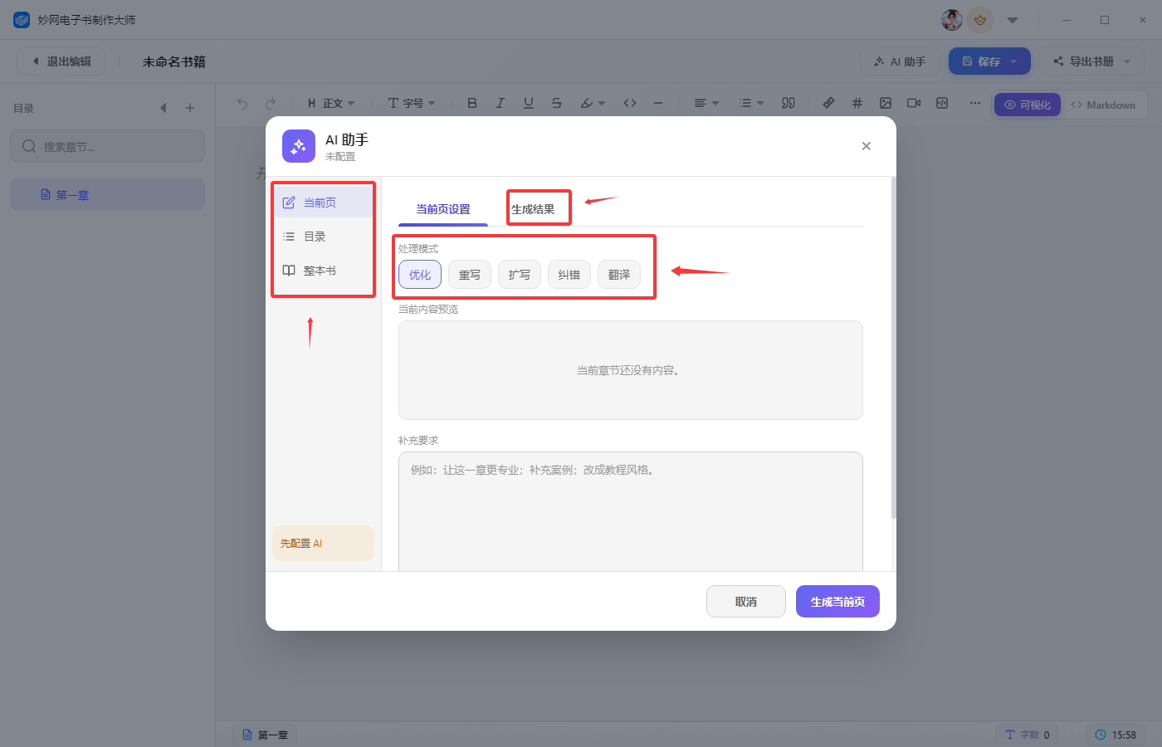1162x747 pixels.
Task: Click the italic formatting icon
Action: point(500,103)
